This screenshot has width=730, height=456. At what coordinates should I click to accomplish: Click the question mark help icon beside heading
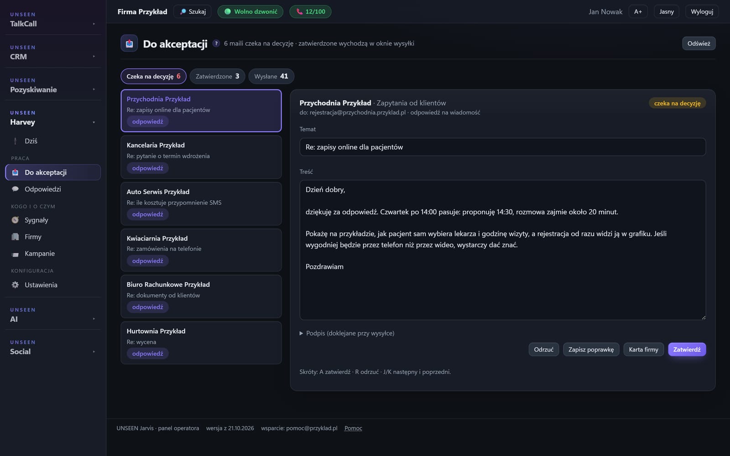coord(216,43)
